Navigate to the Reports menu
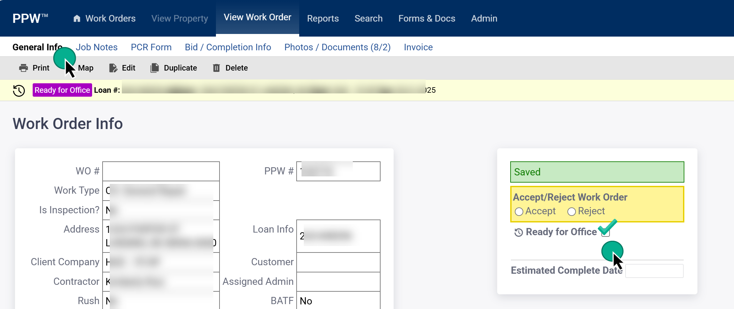Viewport: 734px width, 309px height. (323, 18)
